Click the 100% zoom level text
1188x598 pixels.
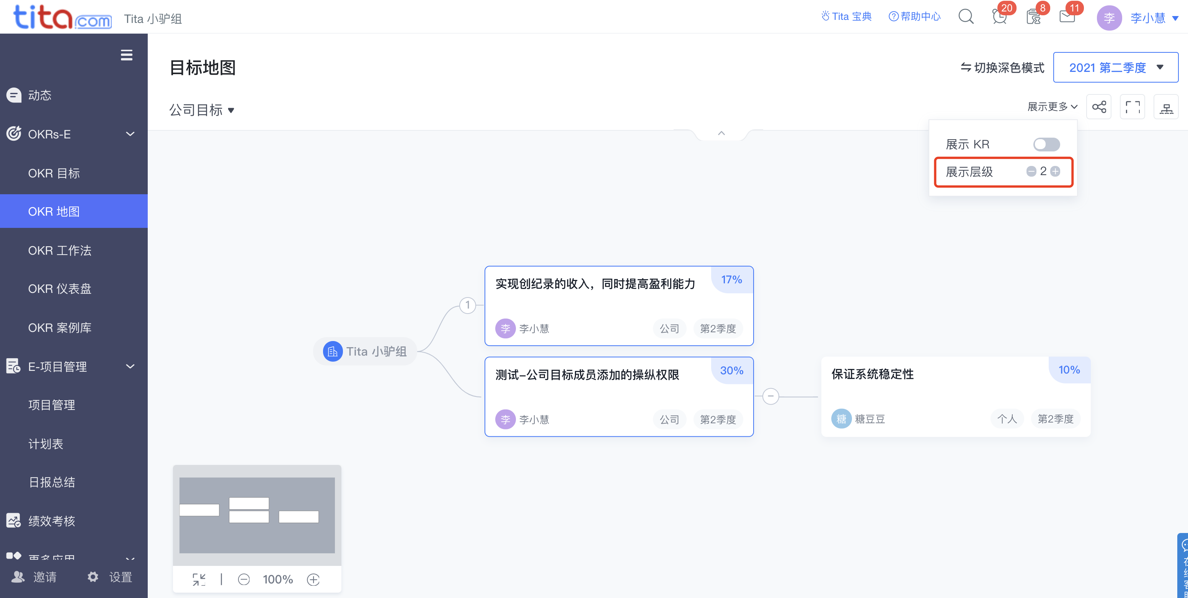pyautogui.click(x=277, y=580)
